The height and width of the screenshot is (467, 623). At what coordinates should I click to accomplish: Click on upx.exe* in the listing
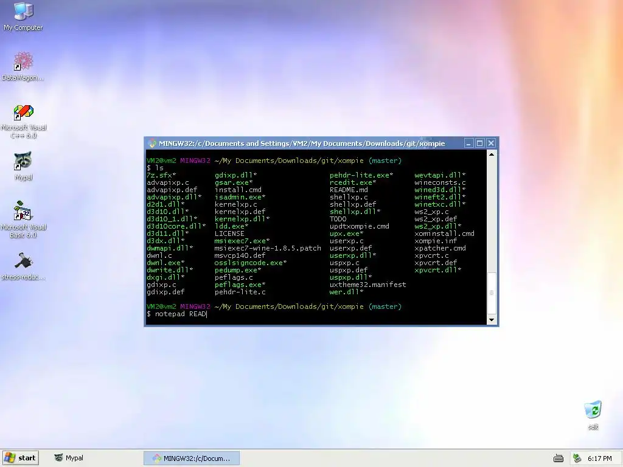pos(346,233)
